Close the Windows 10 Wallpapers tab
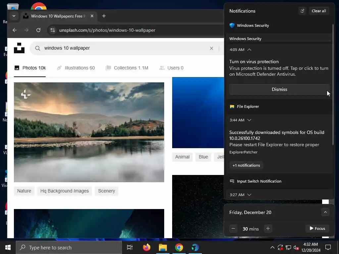The image size is (339, 254). click(92, 16)
